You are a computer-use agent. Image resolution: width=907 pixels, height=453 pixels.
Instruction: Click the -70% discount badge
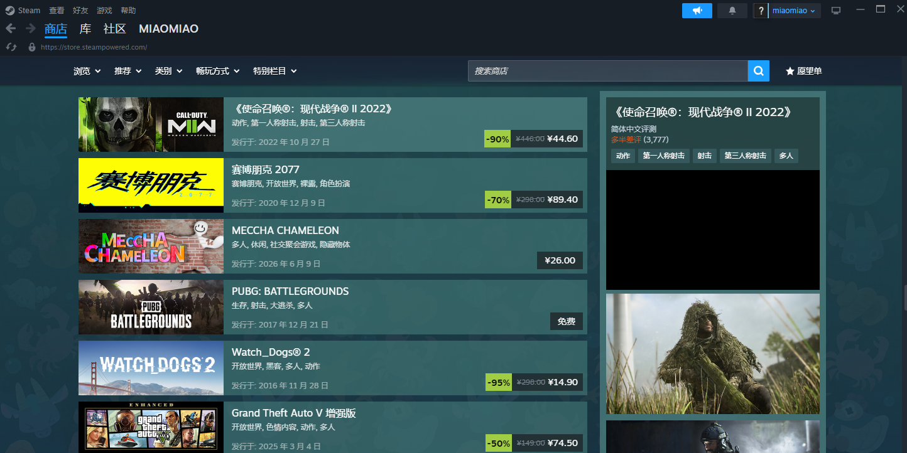[497, 200]
